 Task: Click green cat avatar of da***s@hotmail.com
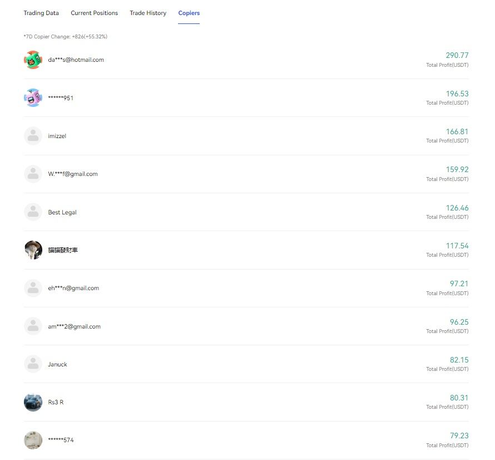tap(33, 60)
